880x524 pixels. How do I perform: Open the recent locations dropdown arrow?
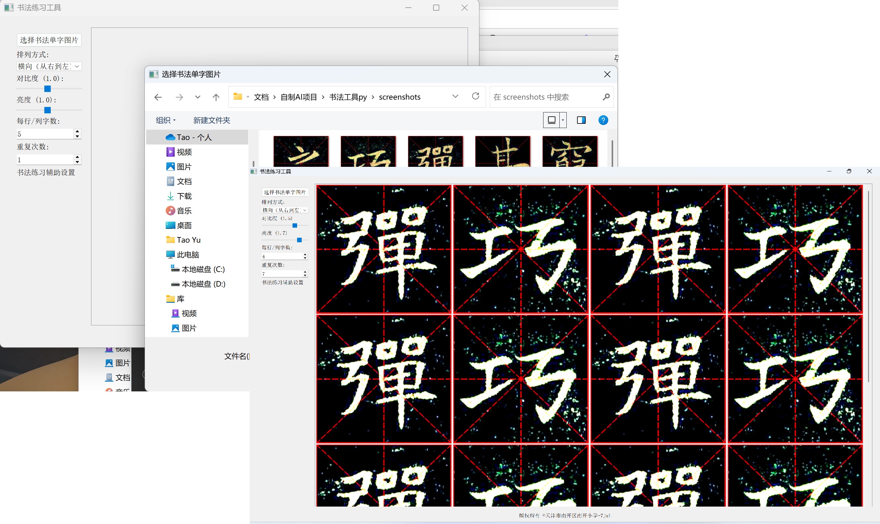coord(197,97)
